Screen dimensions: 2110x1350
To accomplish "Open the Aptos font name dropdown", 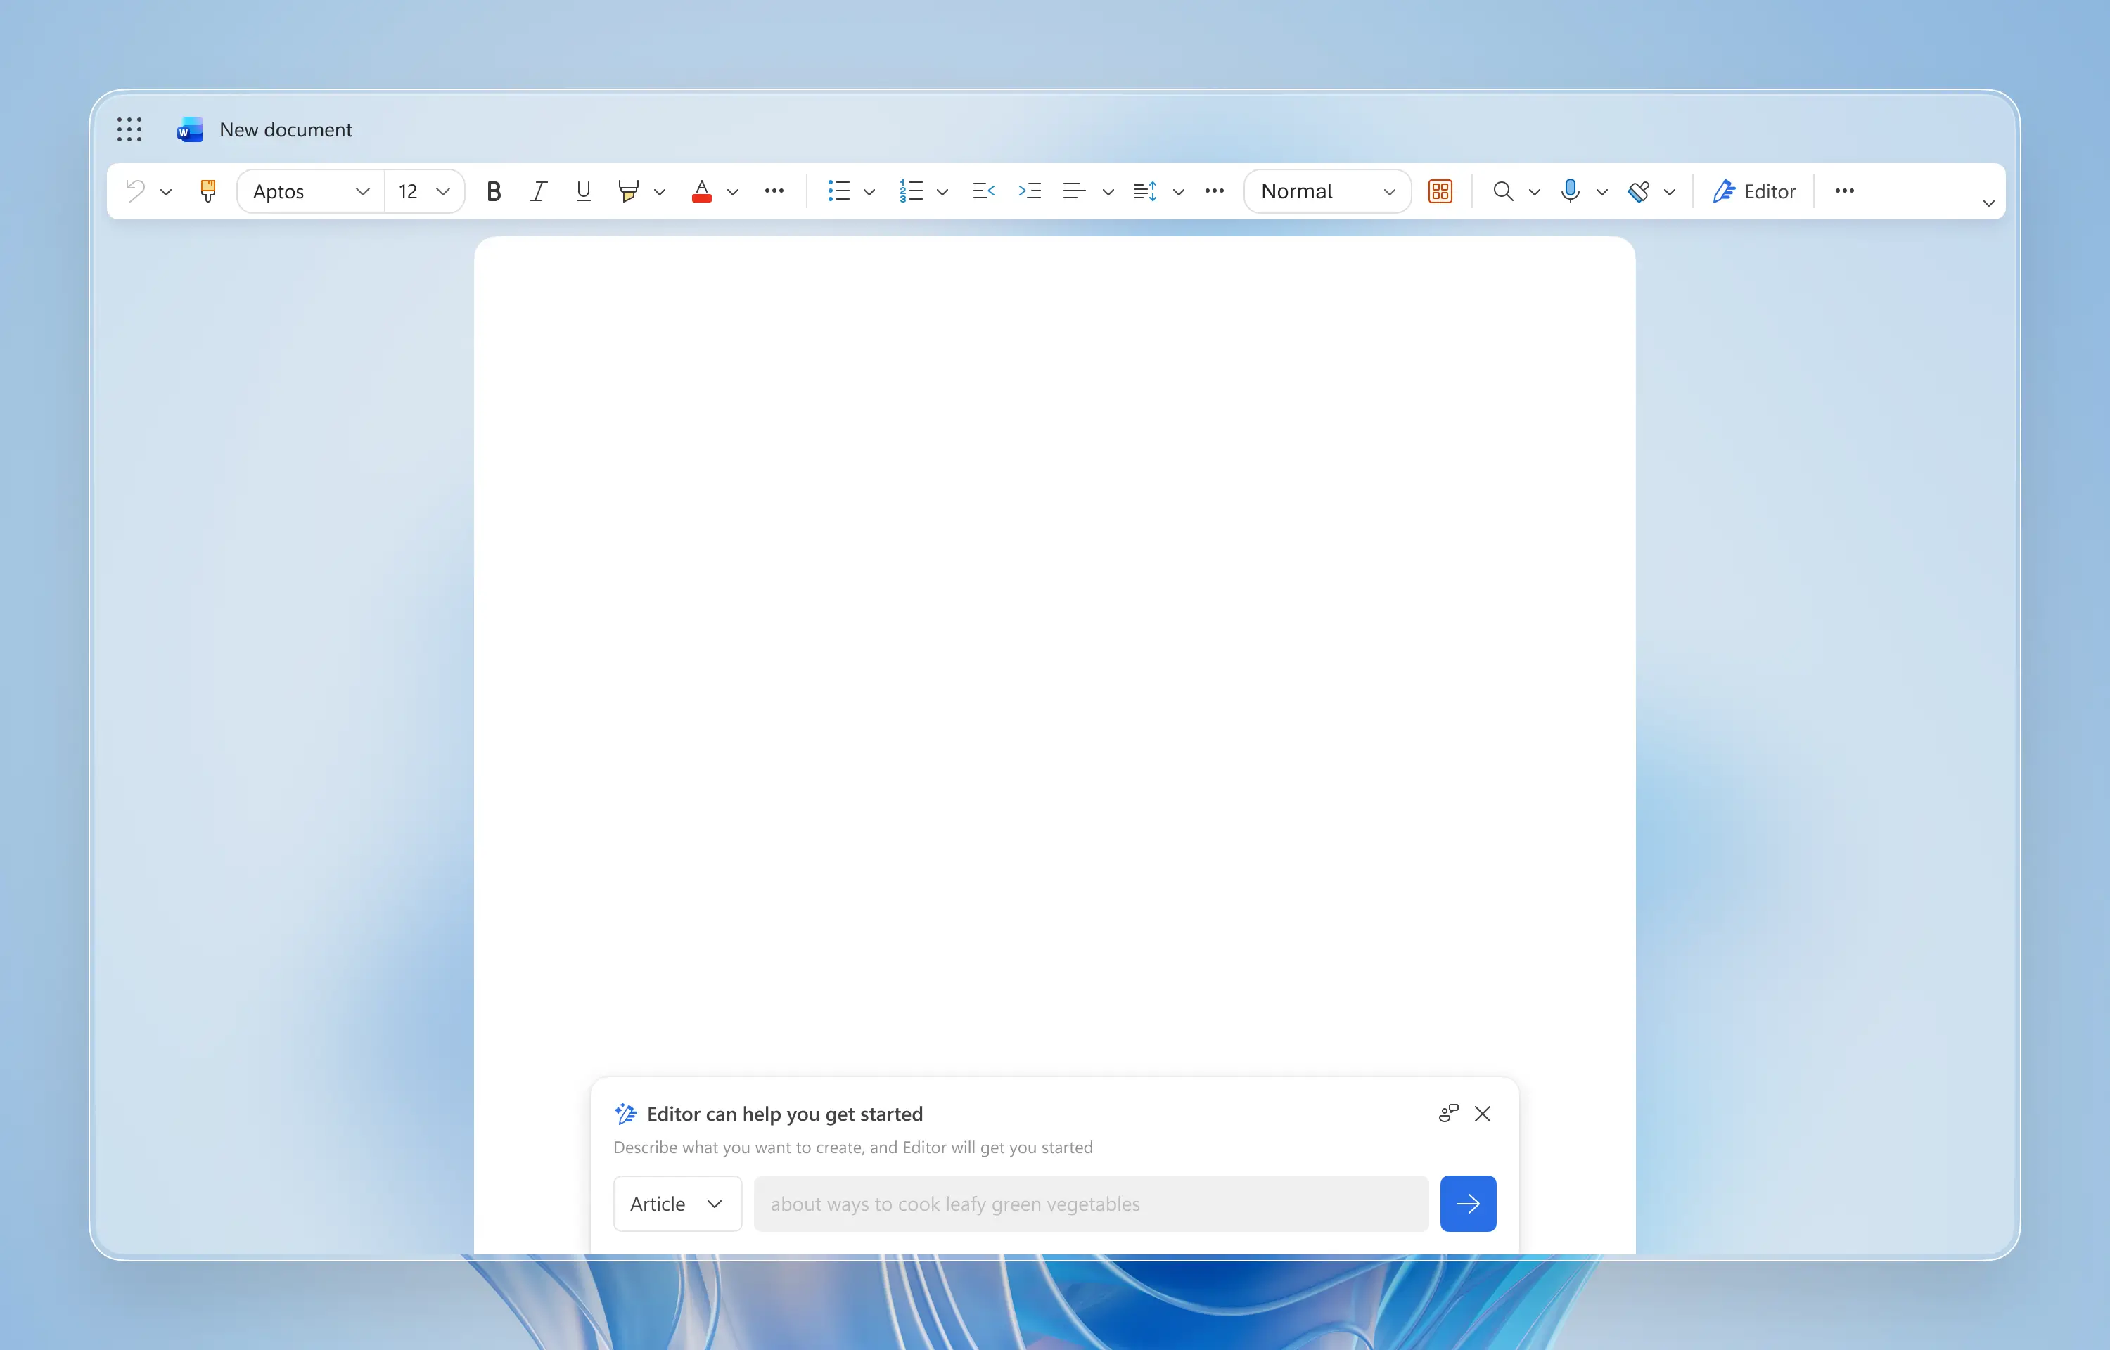I will point(310,191).
